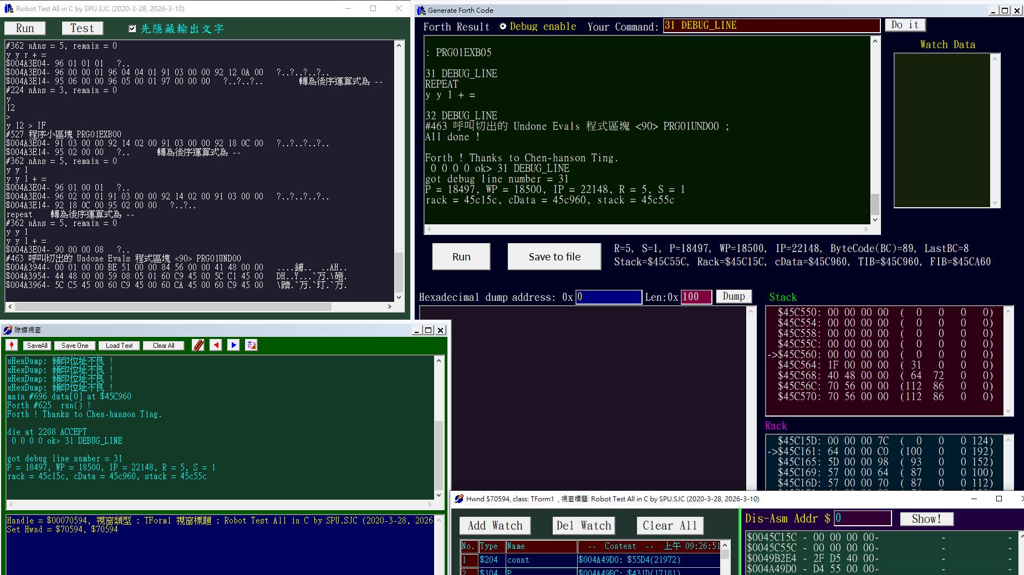
Task: Click Do it button next to command
Action: coord(905,25)
